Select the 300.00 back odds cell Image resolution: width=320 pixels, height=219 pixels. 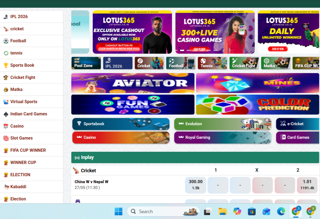[x=196, y=185]
